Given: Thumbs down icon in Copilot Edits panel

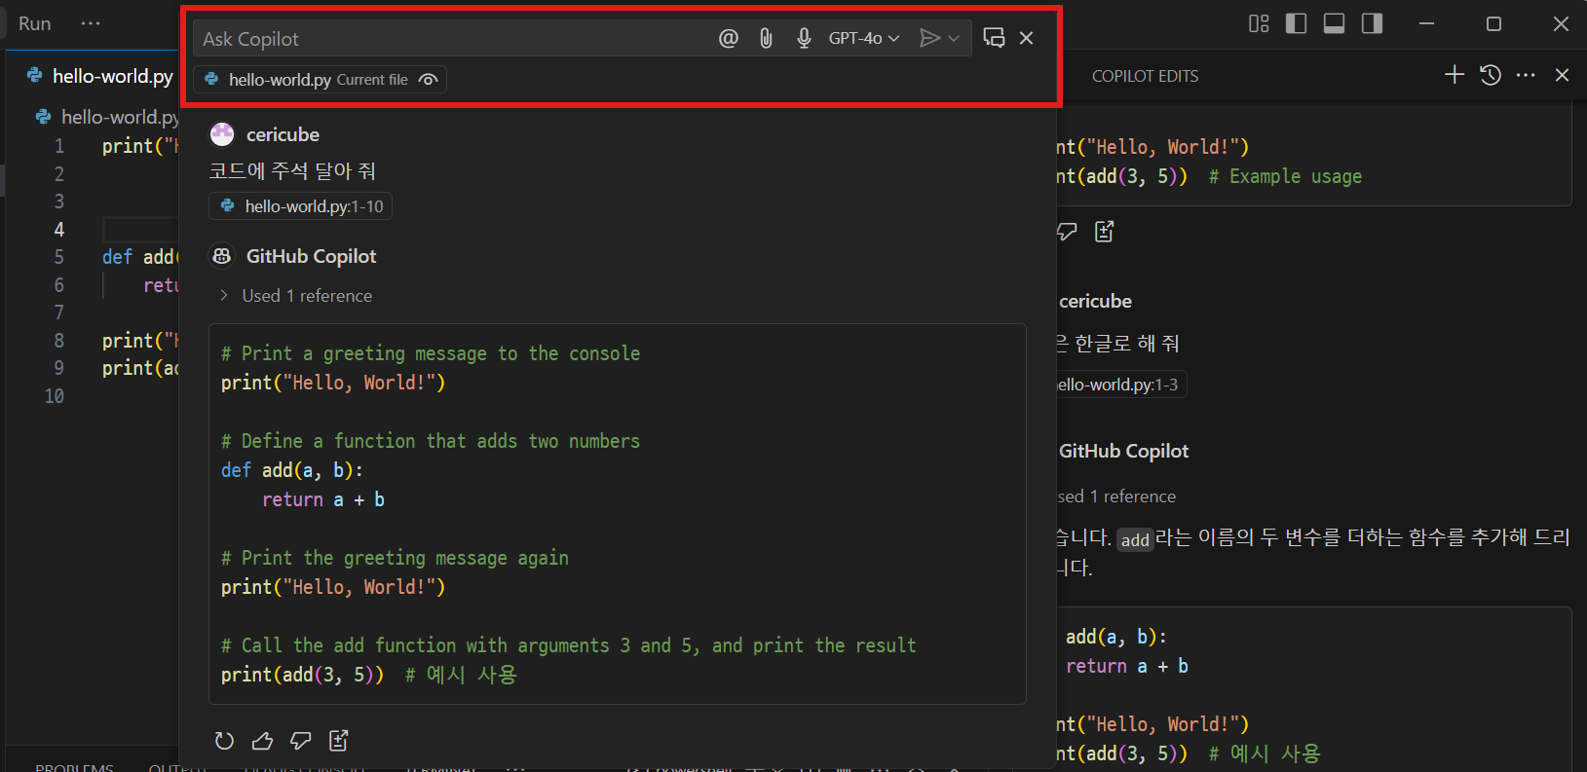Looking at the screenshot, I should tap(1067, 231).
